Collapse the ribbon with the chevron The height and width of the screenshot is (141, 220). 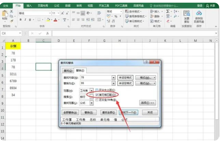tap(216, 26)
